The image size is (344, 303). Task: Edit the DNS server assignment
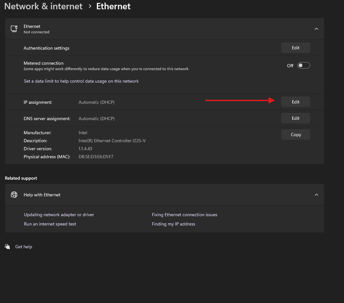(x=295, y=118)
